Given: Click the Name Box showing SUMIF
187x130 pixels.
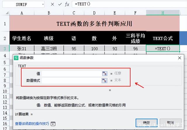Looking at the screenshot, I should 23,4.
